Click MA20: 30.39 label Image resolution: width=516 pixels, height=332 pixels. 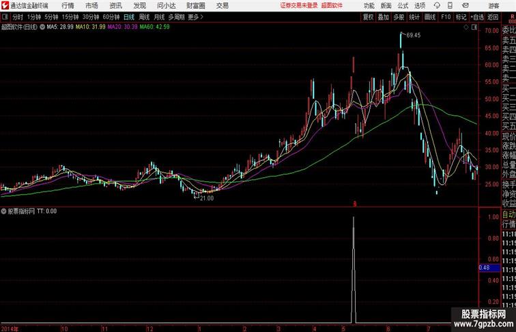tap(122, 27)
